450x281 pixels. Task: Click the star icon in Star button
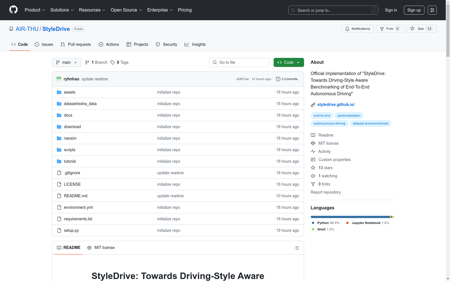point(412,28)
